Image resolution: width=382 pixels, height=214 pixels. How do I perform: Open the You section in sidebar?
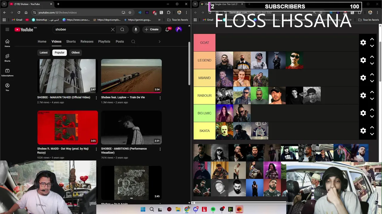[x=7, y=87]
